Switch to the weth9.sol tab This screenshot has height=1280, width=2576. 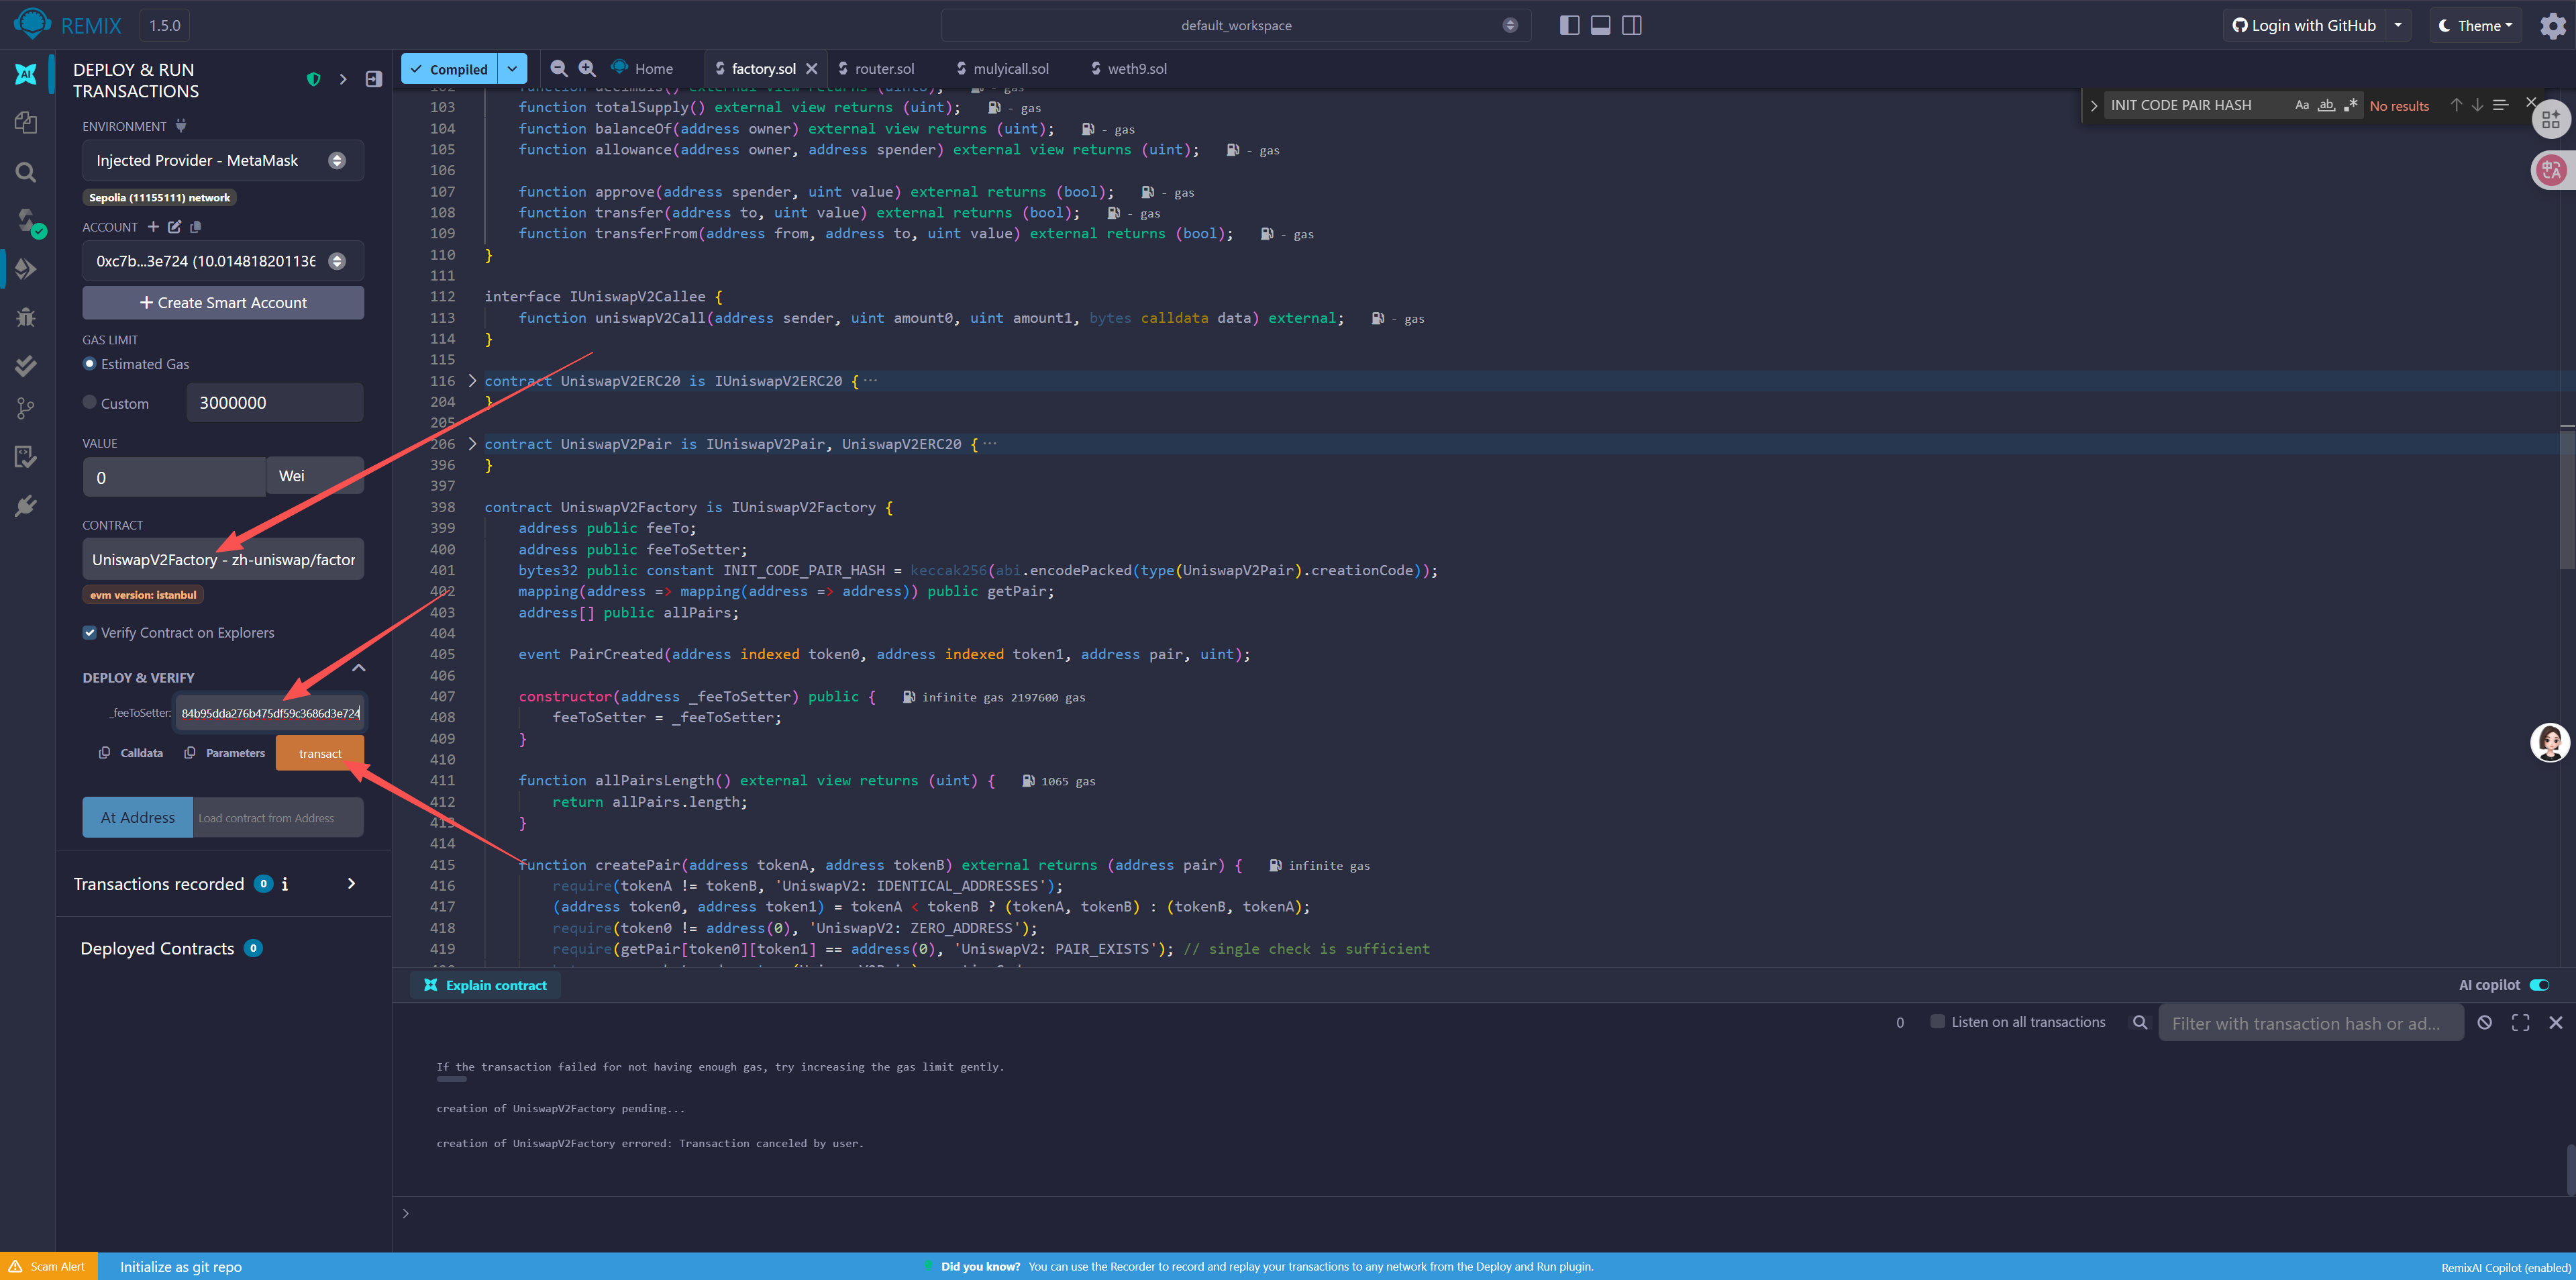[x=1136, y=68]
